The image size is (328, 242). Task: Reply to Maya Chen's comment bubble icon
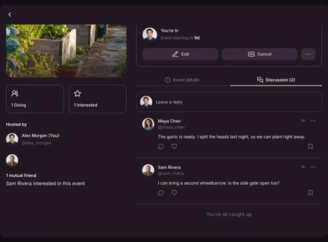(161, 146)
